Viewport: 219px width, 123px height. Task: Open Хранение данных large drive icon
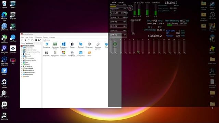click(98, 46)
